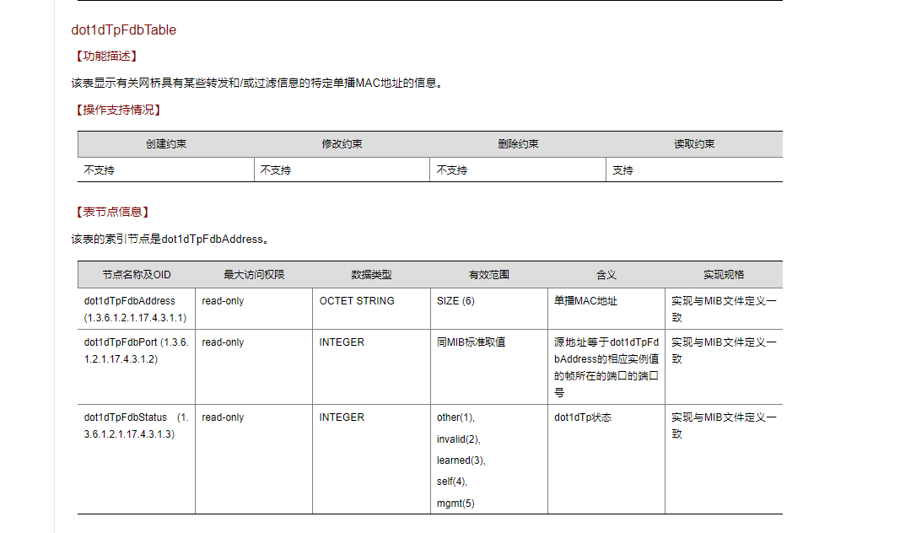The height and width of the screenshot is (533, 900).
Task: Click the other(1) status value
Action: [x=455, y=417]
